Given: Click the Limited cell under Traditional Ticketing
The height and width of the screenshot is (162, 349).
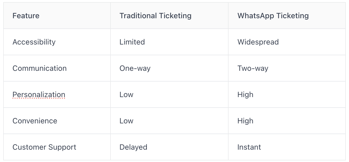Looking at the screenshot, I should pos(132,42).
